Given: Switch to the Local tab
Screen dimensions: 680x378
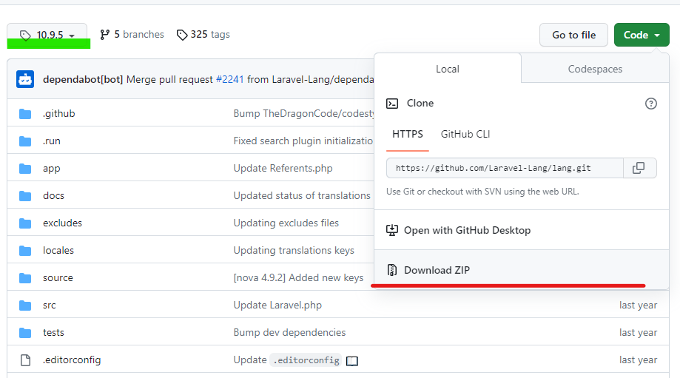Looking at the screenshot, I should [448, 69].
